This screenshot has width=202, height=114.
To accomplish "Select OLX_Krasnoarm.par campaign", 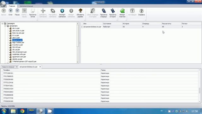I will pos(20,52).
